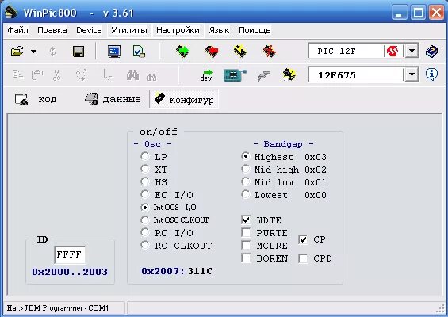This screenshot has width=448, height=317.
Task: Open the Помощь menu
Action: (255, 30)
